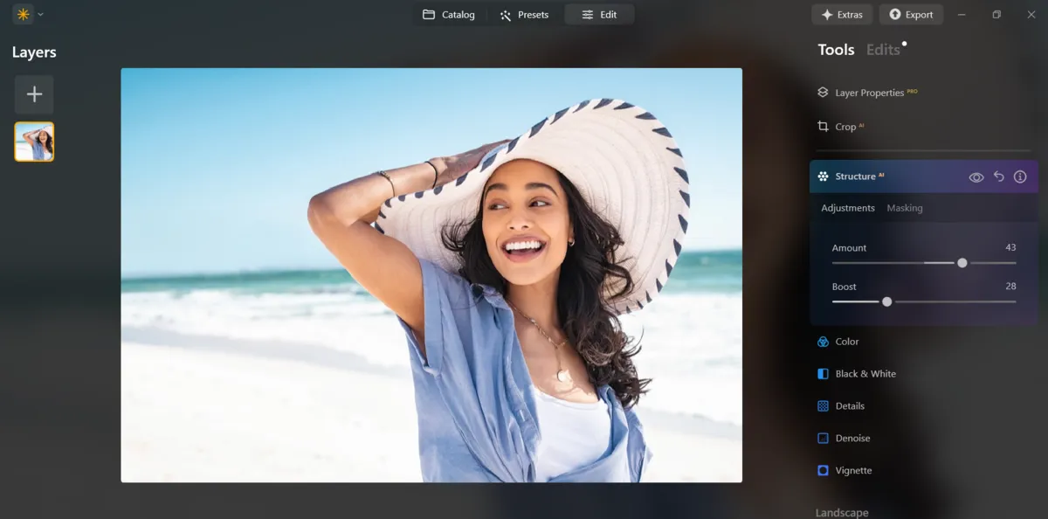The height and width of the screenshot is (519, 1048).
Task: Click the Structure AI info icon
Action: [x=1020, y=176]
